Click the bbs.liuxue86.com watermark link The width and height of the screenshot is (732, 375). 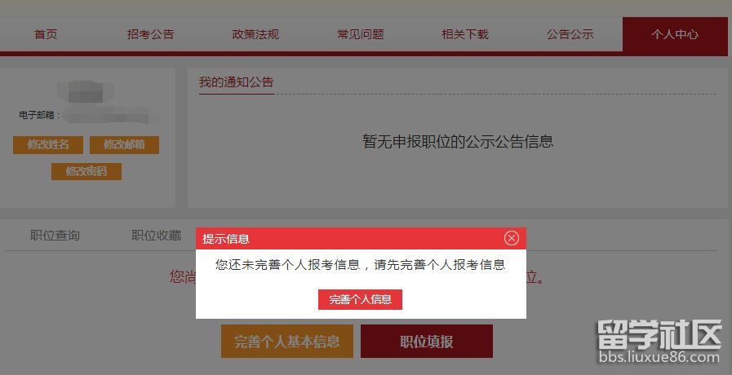click(x=659, y=358)
